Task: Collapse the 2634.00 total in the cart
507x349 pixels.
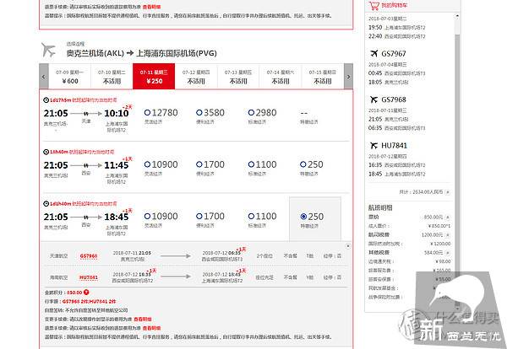Action: point(448,192)
